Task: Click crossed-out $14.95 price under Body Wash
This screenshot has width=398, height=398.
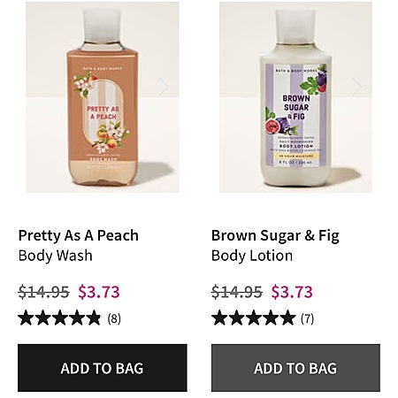Action: 43,292
